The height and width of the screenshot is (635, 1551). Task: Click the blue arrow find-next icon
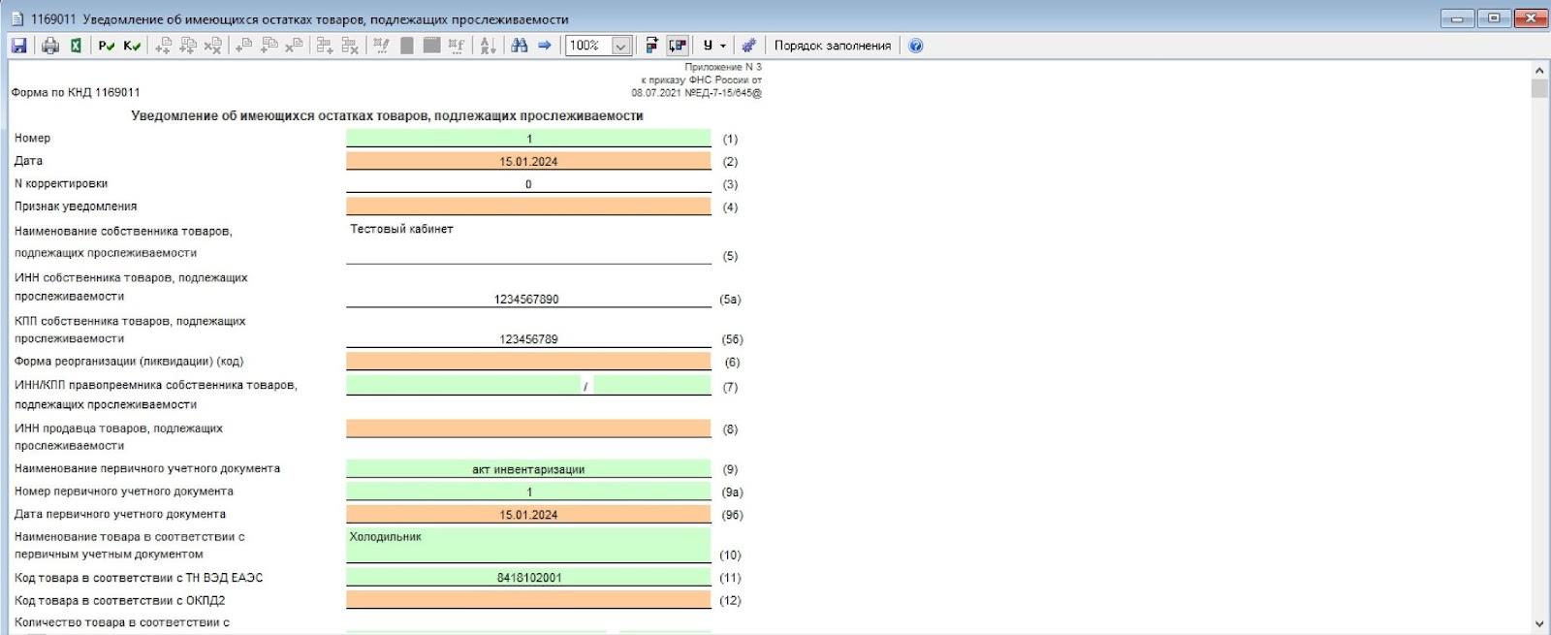click(545, 46)
